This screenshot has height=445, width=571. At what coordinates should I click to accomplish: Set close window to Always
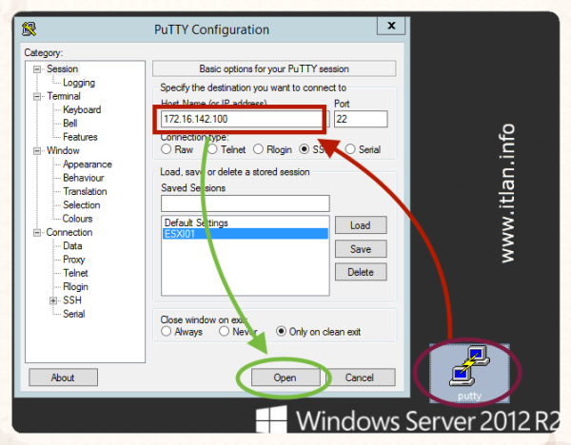pos(167,332)
